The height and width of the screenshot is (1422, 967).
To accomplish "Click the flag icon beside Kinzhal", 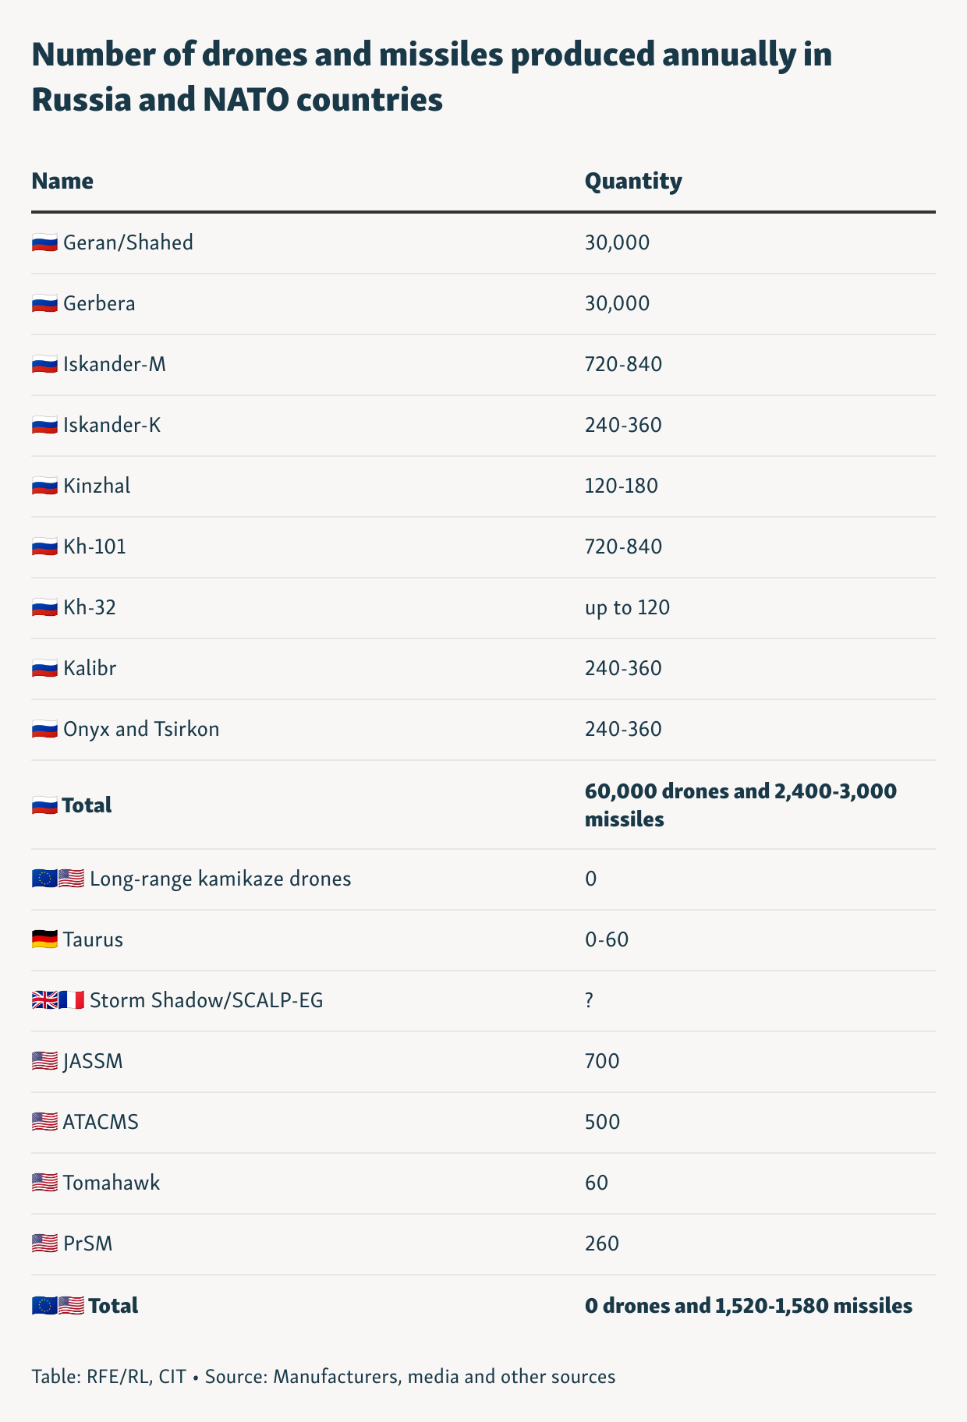I will (44, 486).
